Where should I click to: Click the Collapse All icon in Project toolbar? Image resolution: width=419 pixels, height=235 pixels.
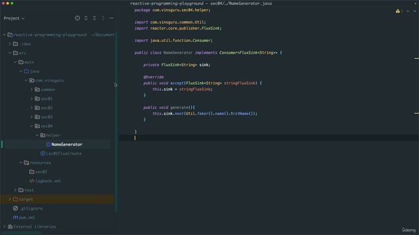(x=94, y=18)
